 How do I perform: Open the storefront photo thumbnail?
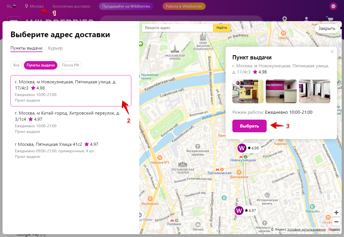click(x=248, y=91)
